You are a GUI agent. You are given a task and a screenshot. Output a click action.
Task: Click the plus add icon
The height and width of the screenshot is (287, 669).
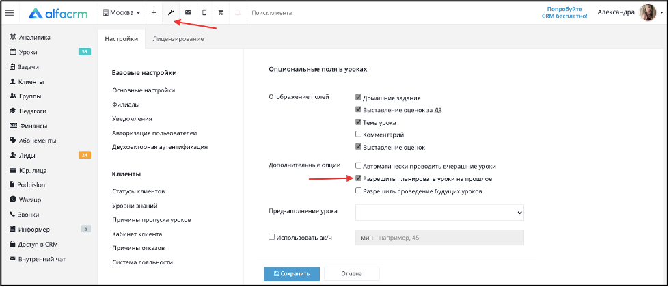click(x=154, y=13)
